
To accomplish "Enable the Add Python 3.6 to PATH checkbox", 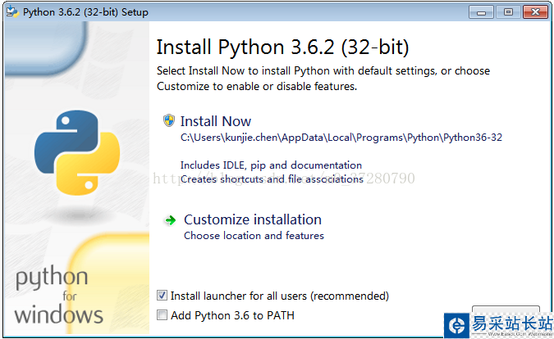I will (162, 314).
